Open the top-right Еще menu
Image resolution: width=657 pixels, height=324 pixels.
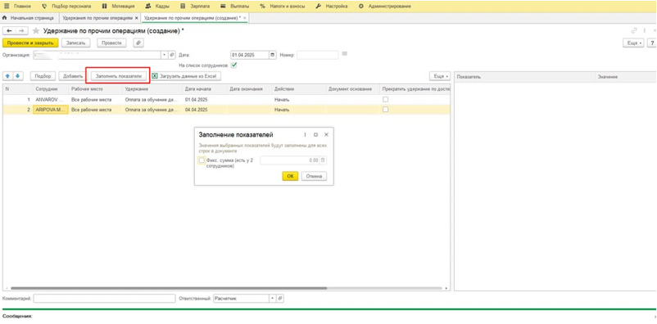click(x=632, y=43)
